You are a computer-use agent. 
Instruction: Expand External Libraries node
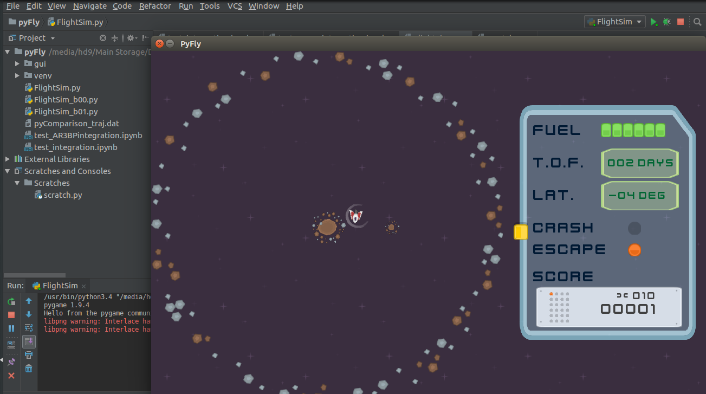click(8, 159)
